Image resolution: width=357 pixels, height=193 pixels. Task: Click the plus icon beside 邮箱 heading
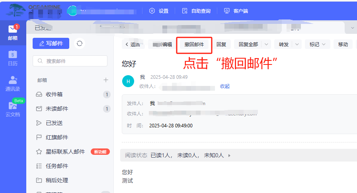[x=106, y=80]
